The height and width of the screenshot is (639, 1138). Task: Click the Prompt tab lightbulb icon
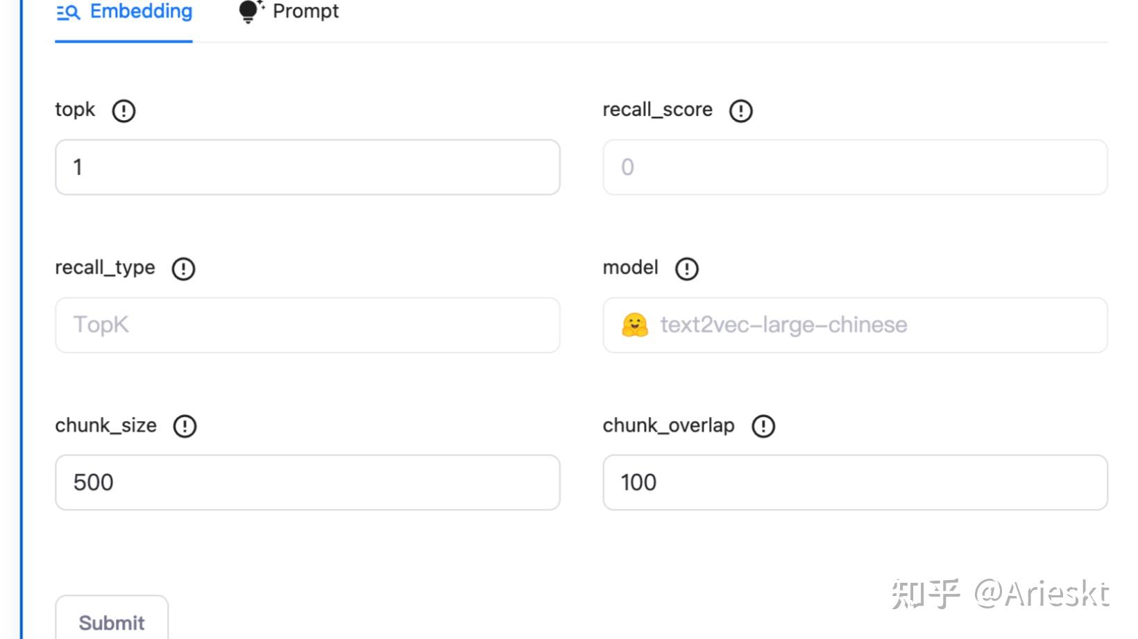click(x=250, y=11)
